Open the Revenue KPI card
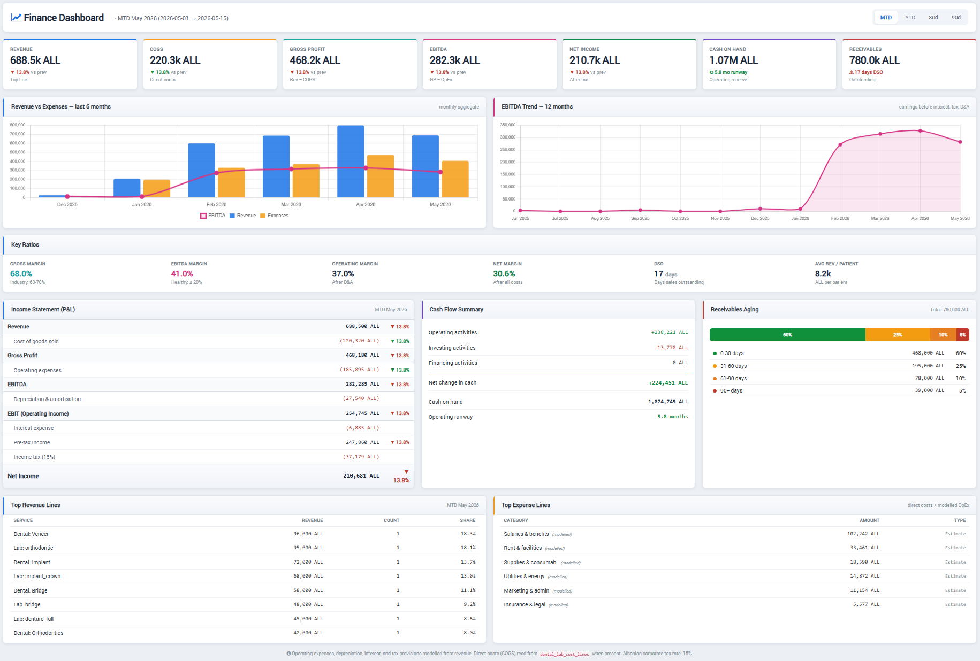The image size is (980, 661). point(70,64)
